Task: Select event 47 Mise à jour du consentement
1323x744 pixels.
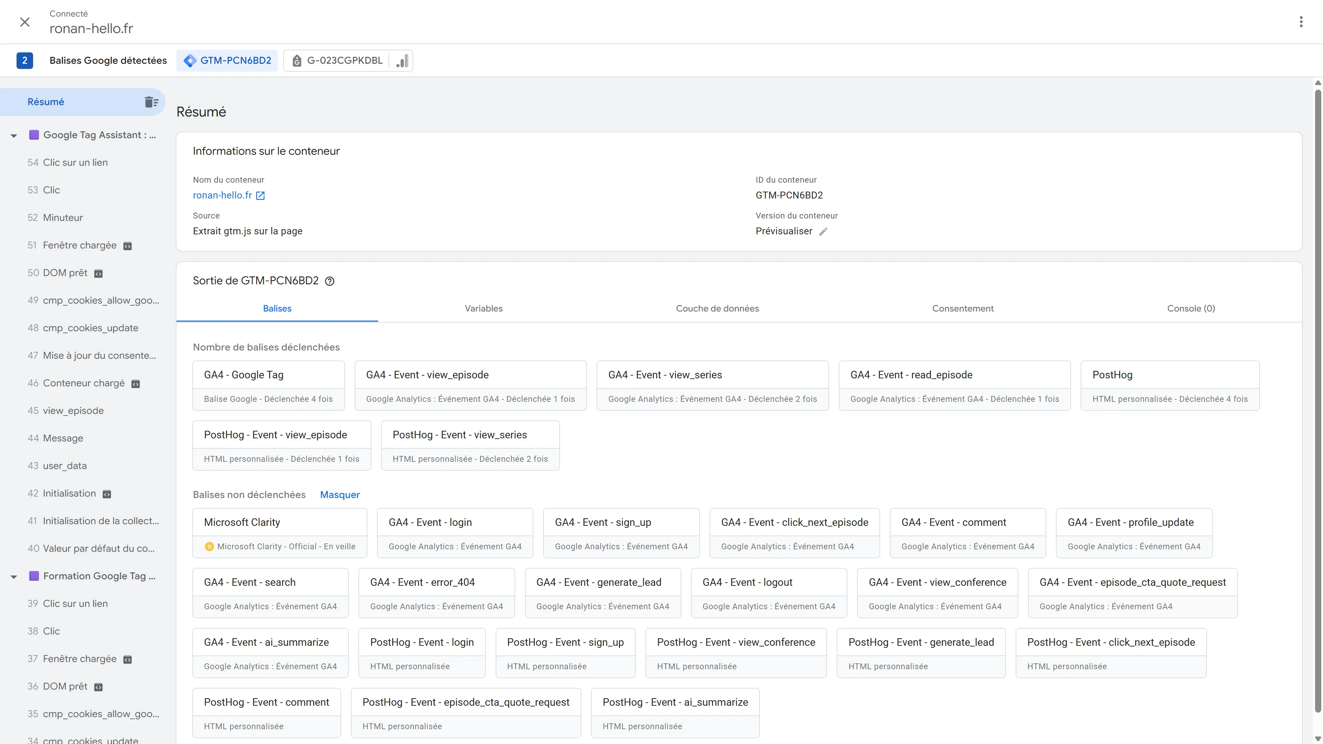Action: [83, 356]
